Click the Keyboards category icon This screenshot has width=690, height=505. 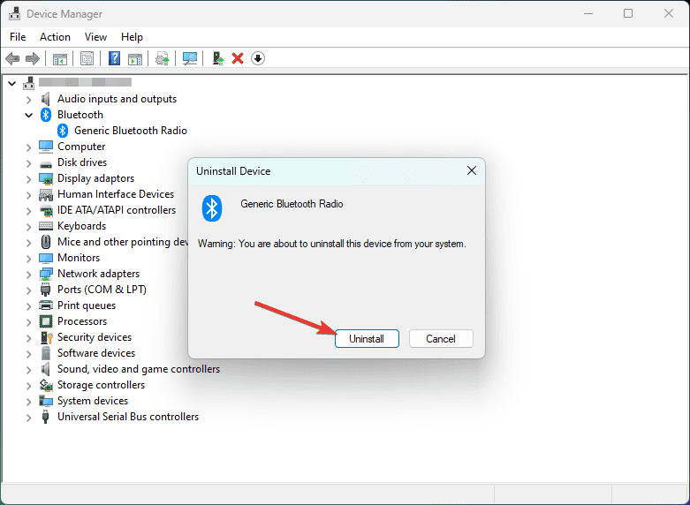pos(46,226)
